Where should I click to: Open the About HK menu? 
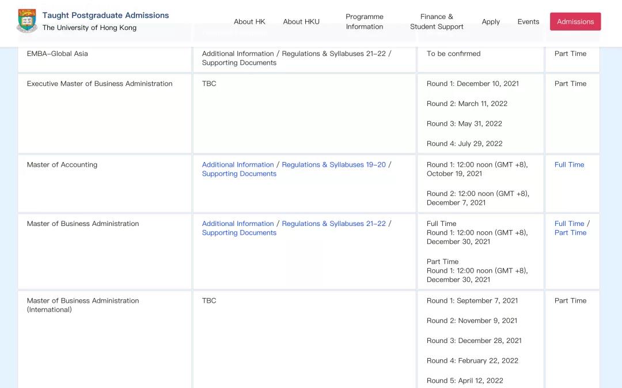click(x=249, y=21)
